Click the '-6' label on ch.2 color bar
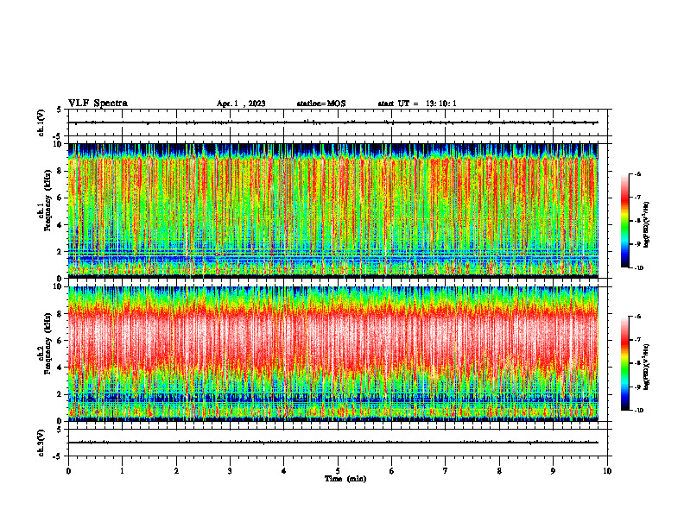The height and width of the screenshot is (528, 684). tap(638, 317)
